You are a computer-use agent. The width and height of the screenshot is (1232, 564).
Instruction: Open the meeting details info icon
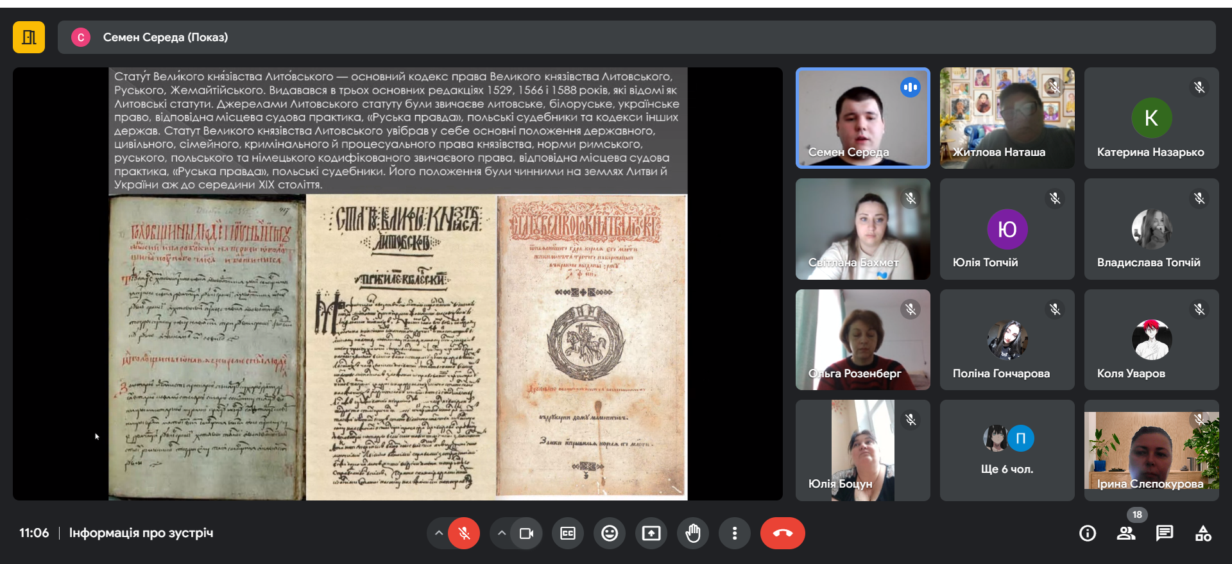pyautogui.click(x=1087, y=533)
